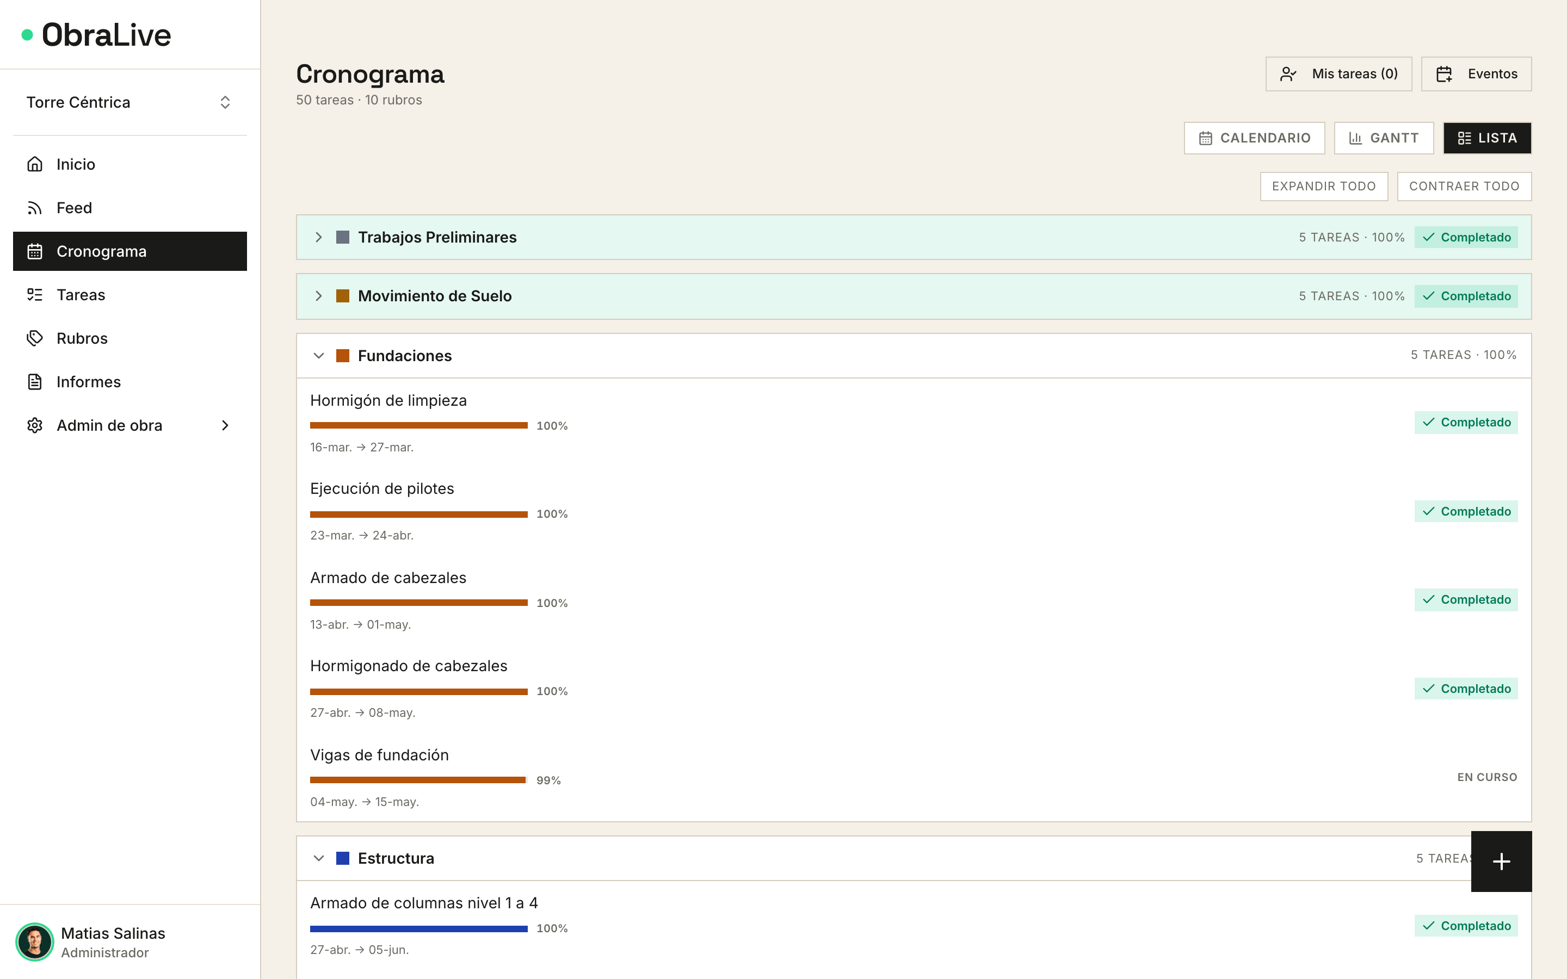Go to Inicio in the sidebar

tap(129, 164)
